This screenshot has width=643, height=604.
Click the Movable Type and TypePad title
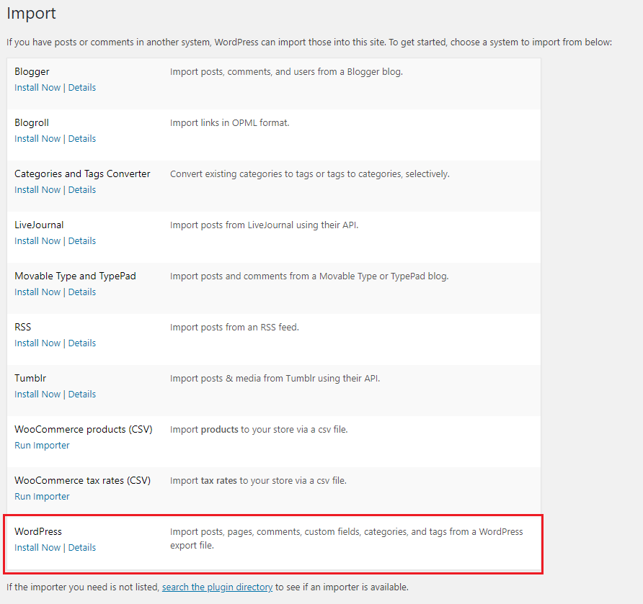pos(75,276)
